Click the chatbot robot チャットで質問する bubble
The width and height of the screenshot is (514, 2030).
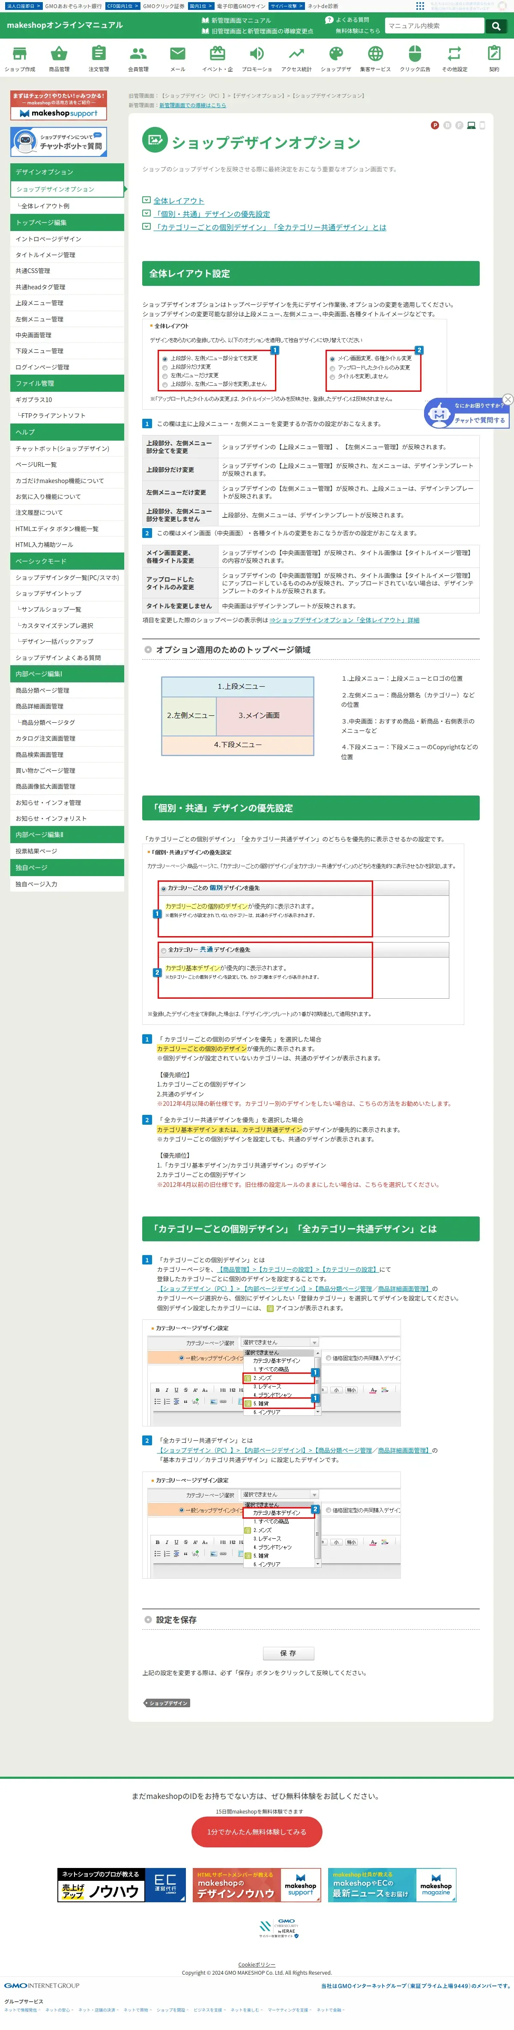[466, 413]
